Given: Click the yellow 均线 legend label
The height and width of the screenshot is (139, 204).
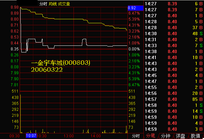Looking at the screenshot, I should [x=53, y=4].
